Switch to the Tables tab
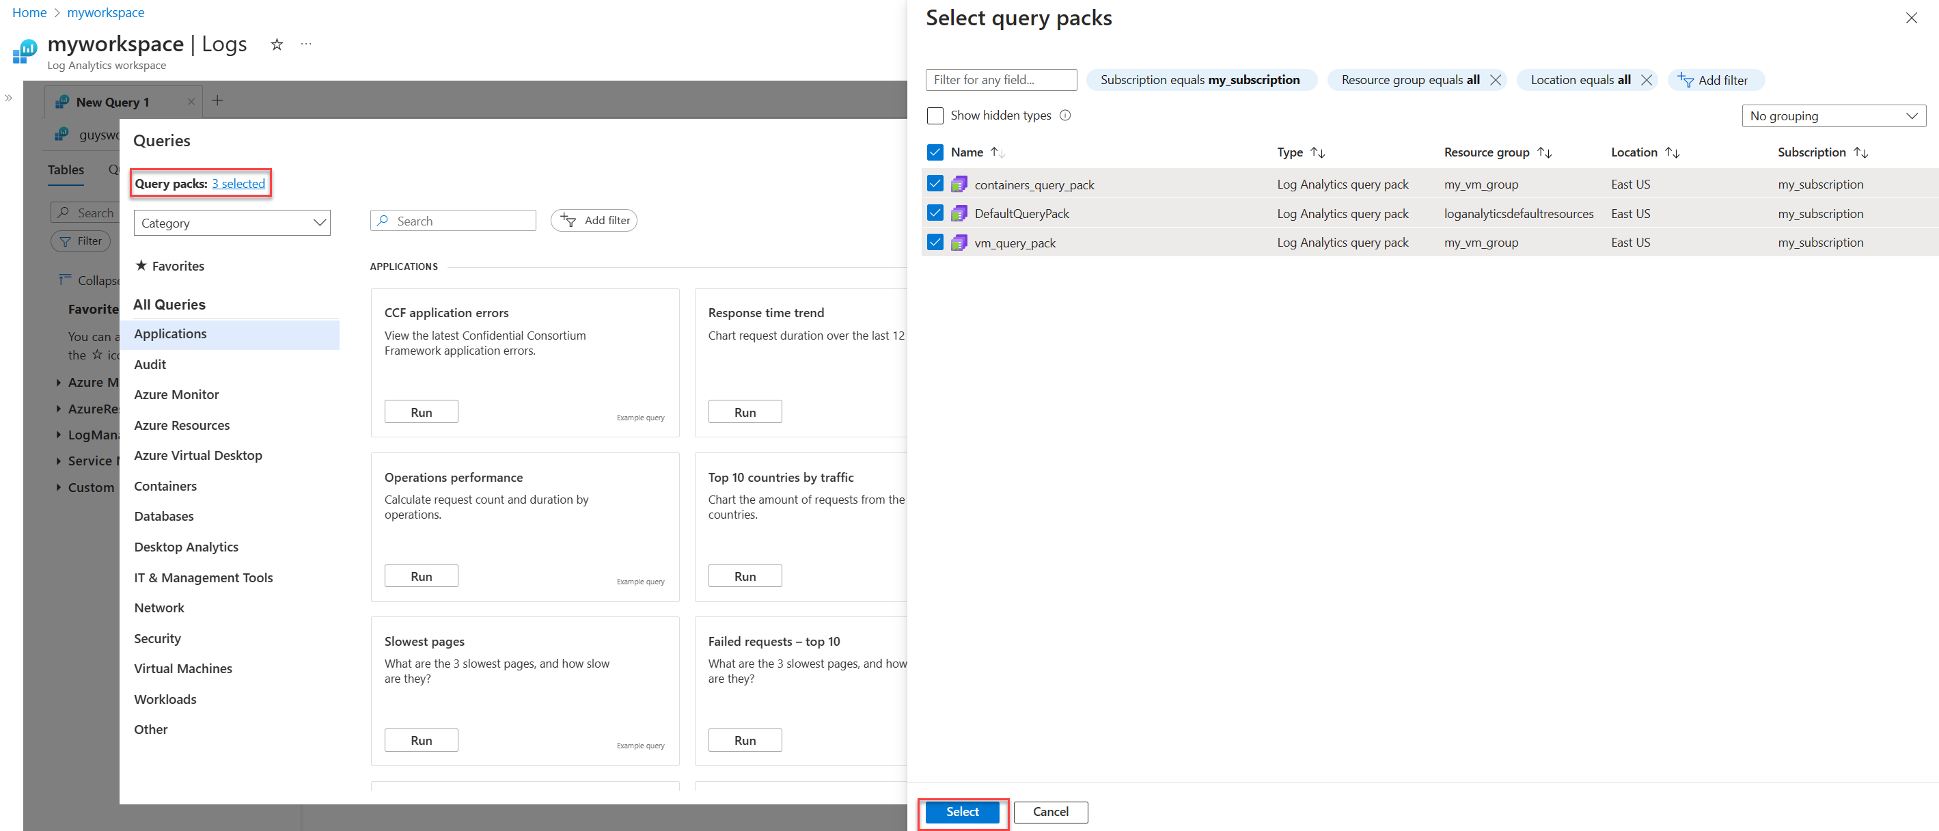Image resolution: width=1939 pixels, height=831 pixels. [x=66, y=169]
